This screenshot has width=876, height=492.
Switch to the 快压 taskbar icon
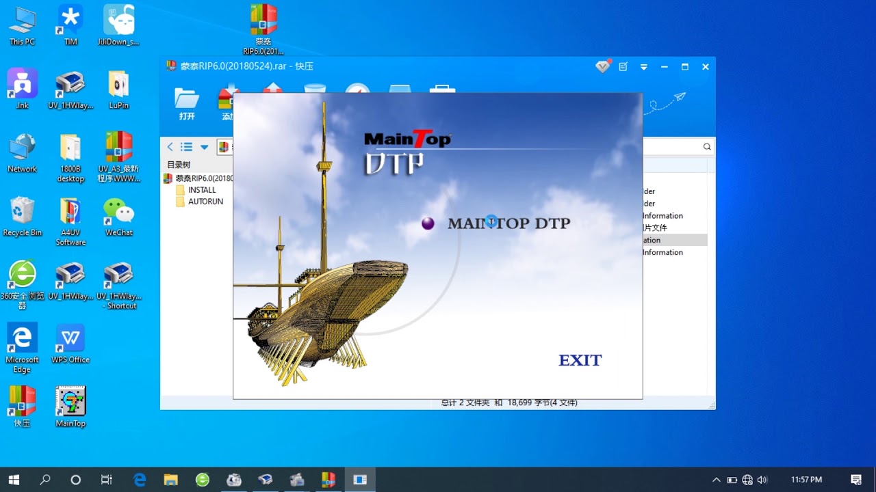[x=328, y=480]
